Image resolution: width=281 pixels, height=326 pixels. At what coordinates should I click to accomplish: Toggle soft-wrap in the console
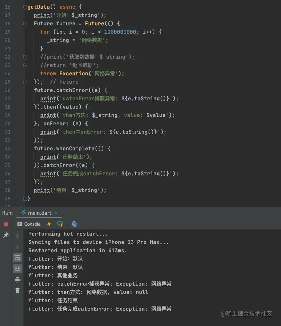click(18, 257)
